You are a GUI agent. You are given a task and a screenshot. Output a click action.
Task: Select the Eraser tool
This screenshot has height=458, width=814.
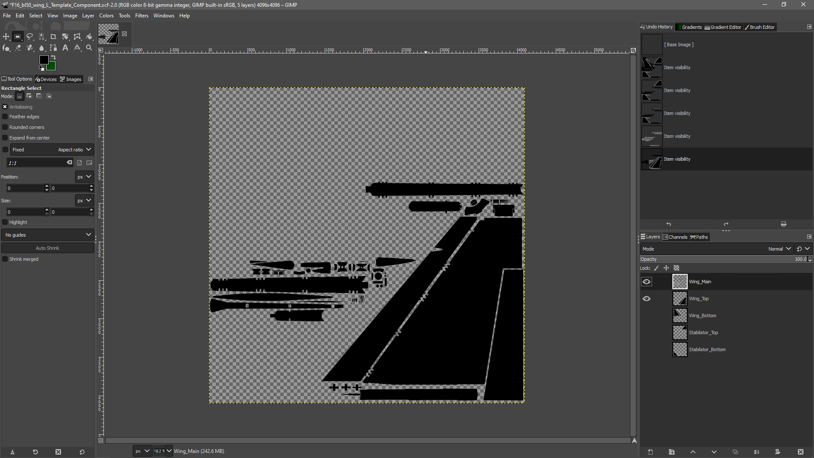coord(18,48)
